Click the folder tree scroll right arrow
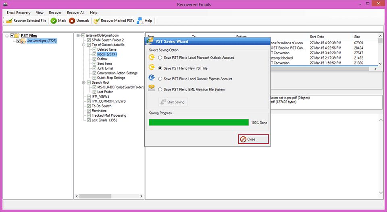 [x=141, y=196]
